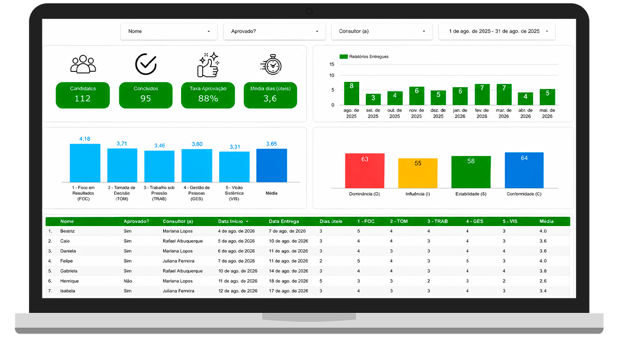Click the name Gabriela in table

[69, 271]
